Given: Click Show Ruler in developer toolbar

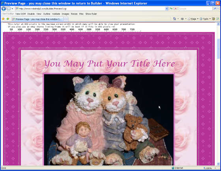Looking at the screenshot, I should point(91,14).
